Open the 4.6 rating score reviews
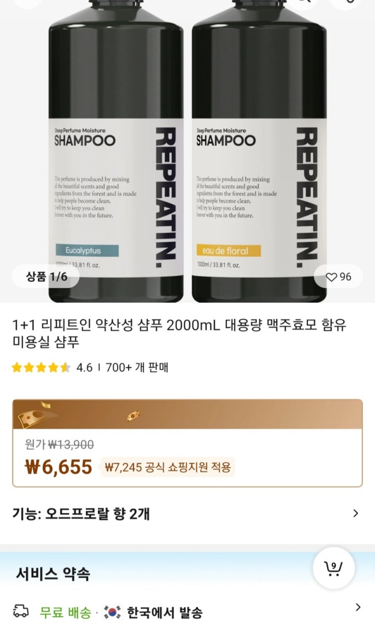Screen dimensions: 375x626 84,368
